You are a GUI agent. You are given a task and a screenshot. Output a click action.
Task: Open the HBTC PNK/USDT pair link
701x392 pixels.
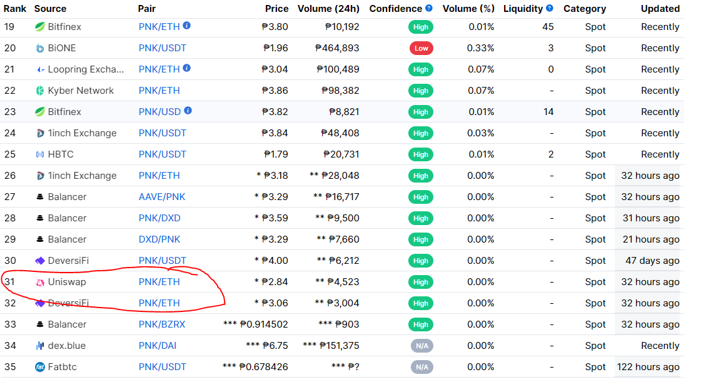163,154
